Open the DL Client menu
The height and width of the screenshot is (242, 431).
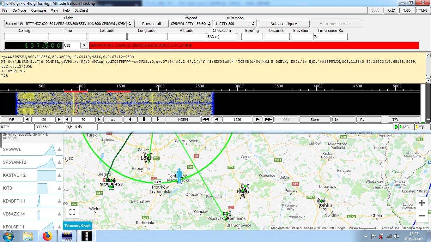pyautogui.click(x=81, y=10)
